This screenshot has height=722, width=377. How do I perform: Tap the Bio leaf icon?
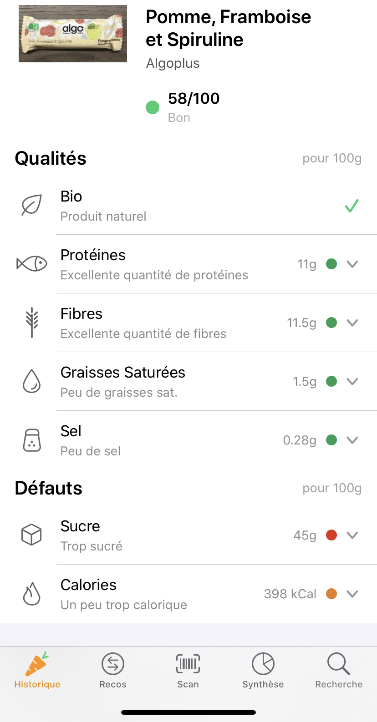click(32, 206)
